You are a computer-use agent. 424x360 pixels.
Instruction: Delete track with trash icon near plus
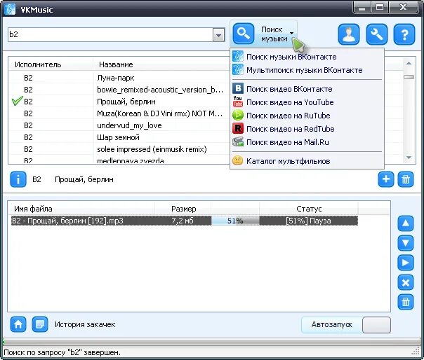[405, 179]
